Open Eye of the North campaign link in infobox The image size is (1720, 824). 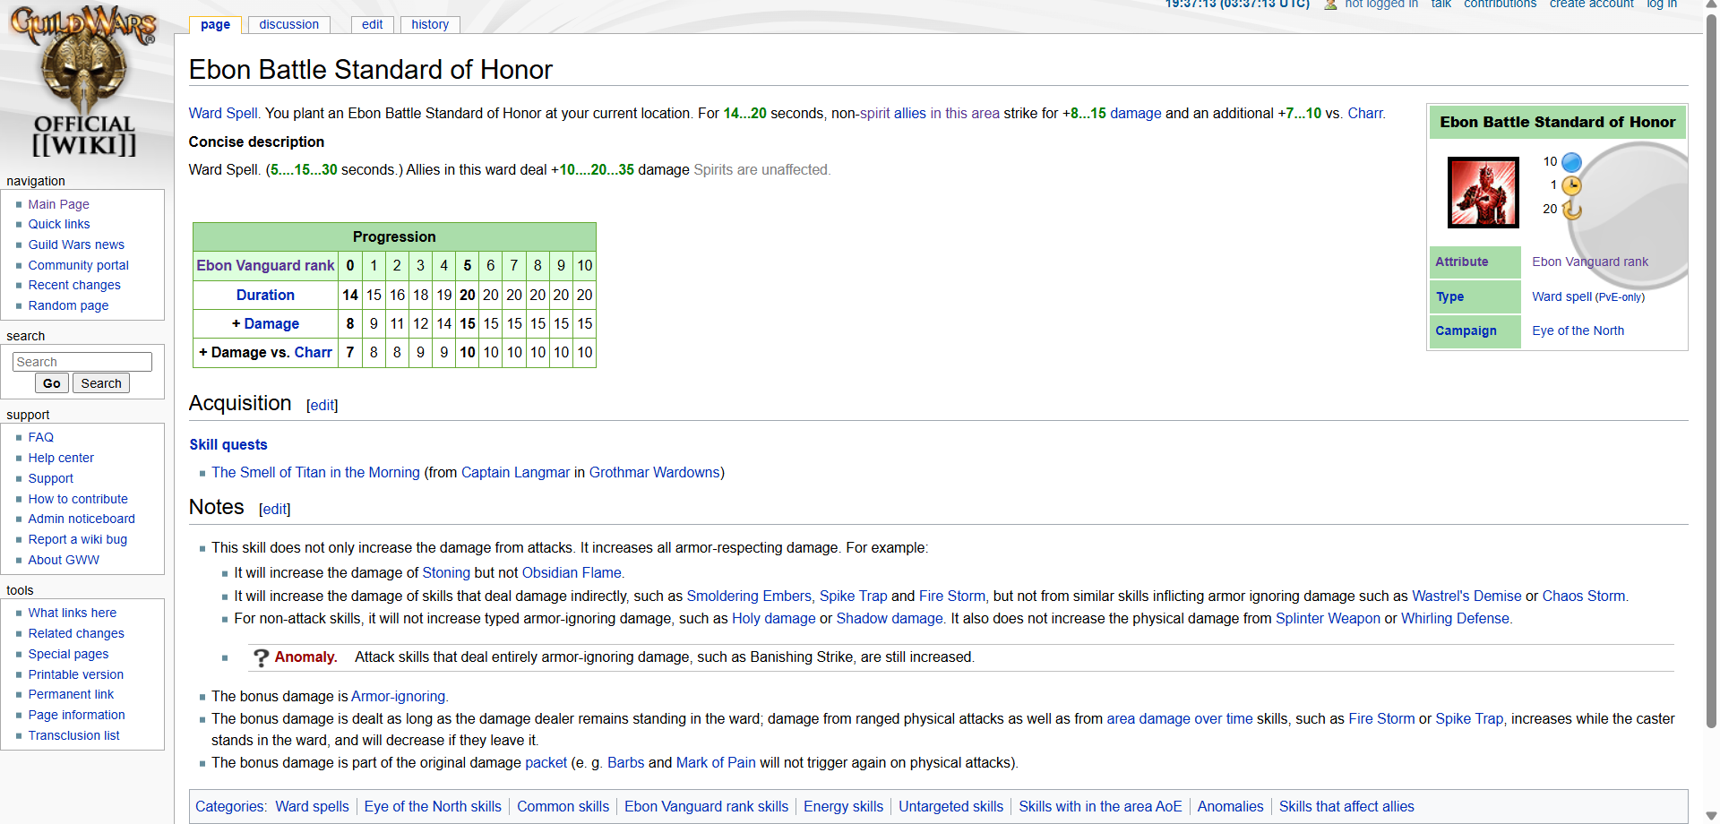click(x=1578, y=330)
